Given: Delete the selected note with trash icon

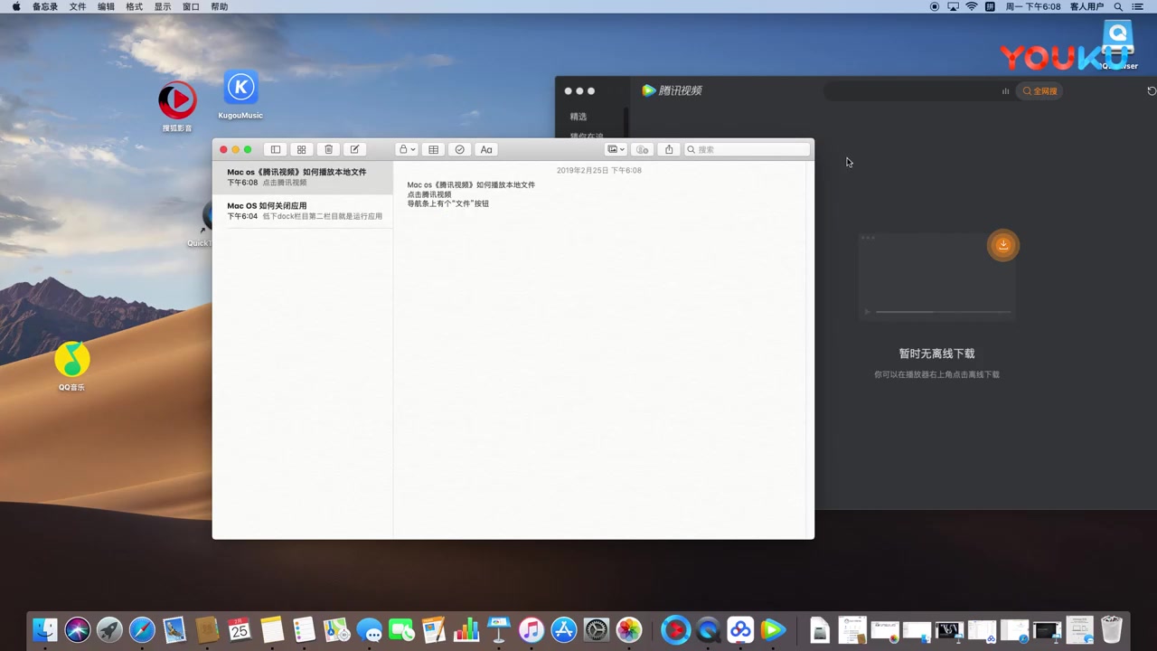Looking at the screenshot, I should (329, 149).
